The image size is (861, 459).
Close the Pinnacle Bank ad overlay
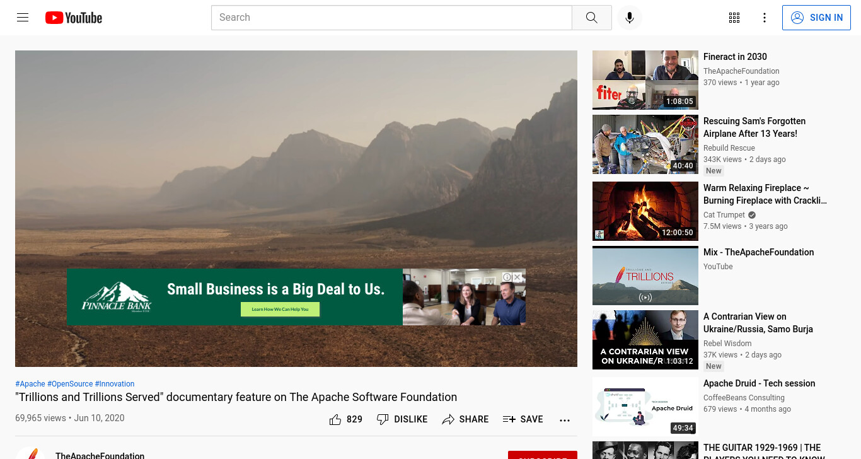pyautogui.click(x=517, y=277)
